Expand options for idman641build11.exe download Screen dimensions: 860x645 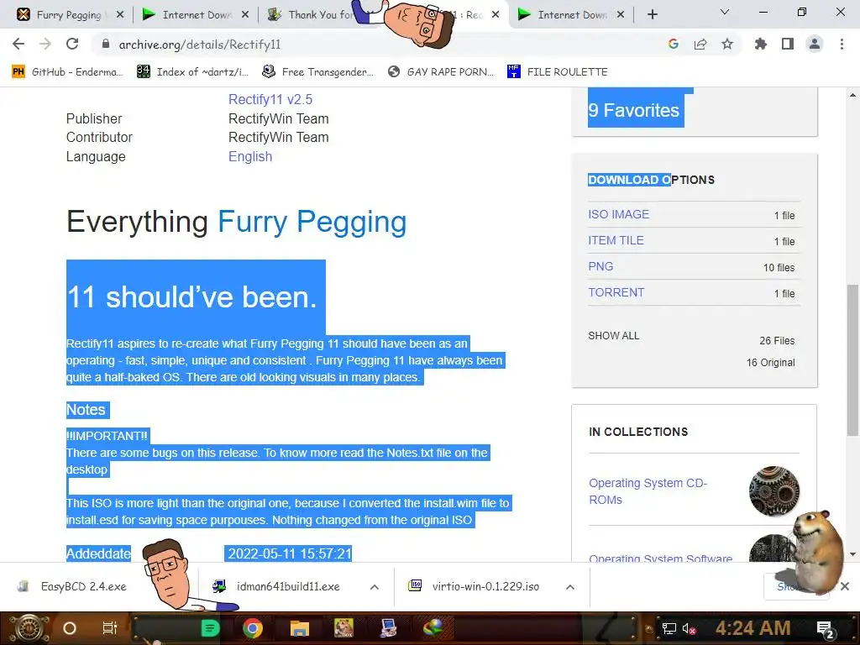pos(375,587)
